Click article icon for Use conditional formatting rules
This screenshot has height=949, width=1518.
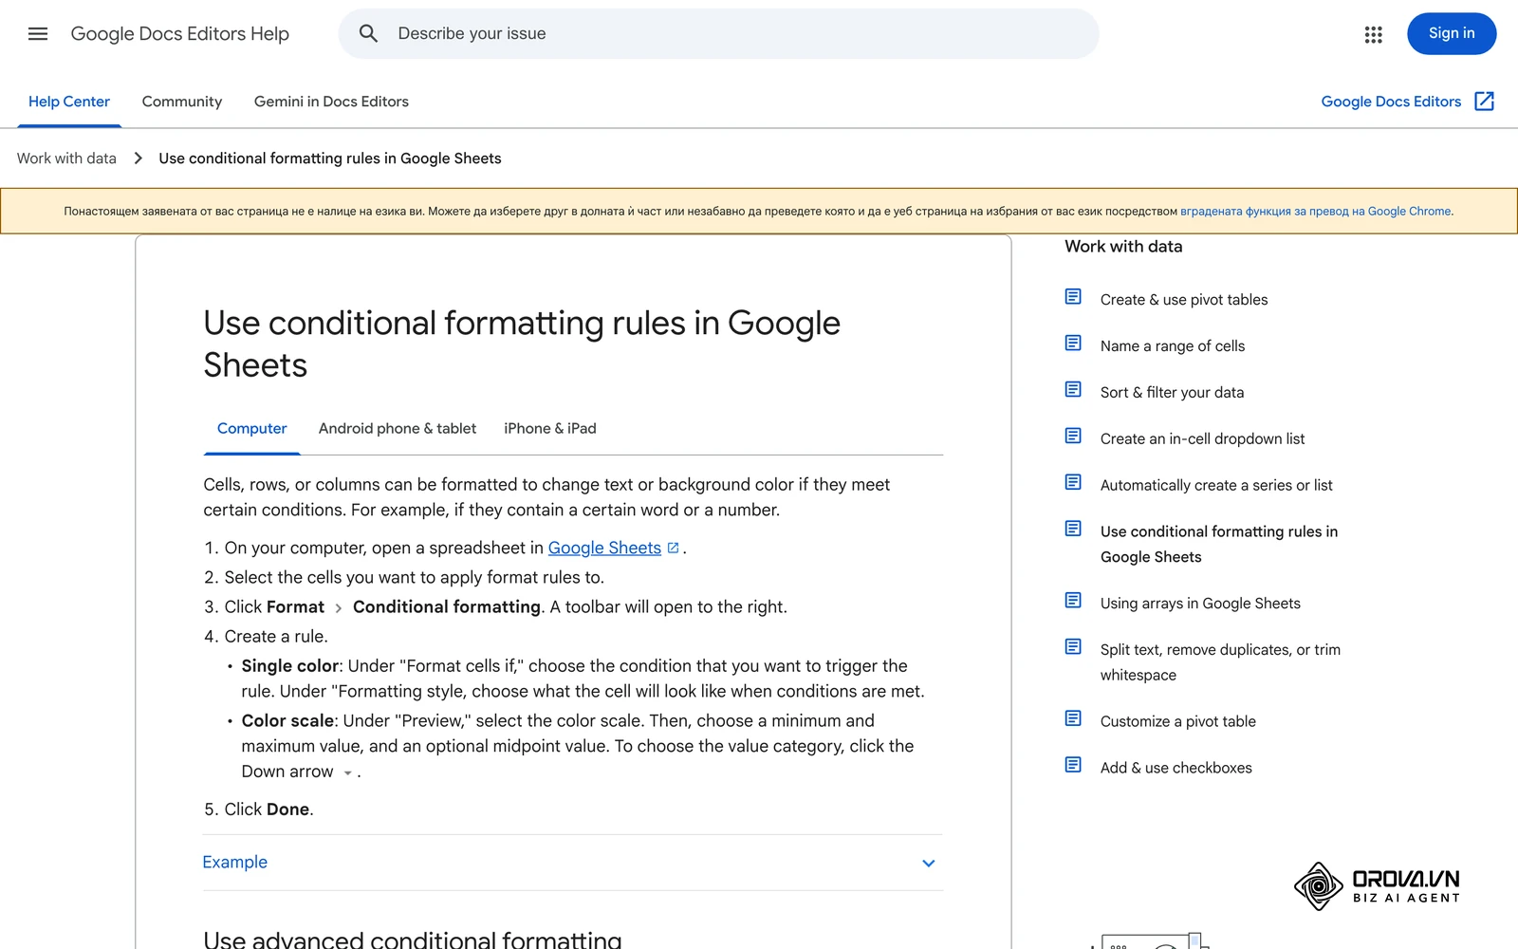coord(1073,530)
